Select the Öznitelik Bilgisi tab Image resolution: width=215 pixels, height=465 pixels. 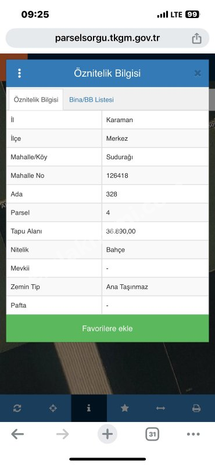point(36,99)
